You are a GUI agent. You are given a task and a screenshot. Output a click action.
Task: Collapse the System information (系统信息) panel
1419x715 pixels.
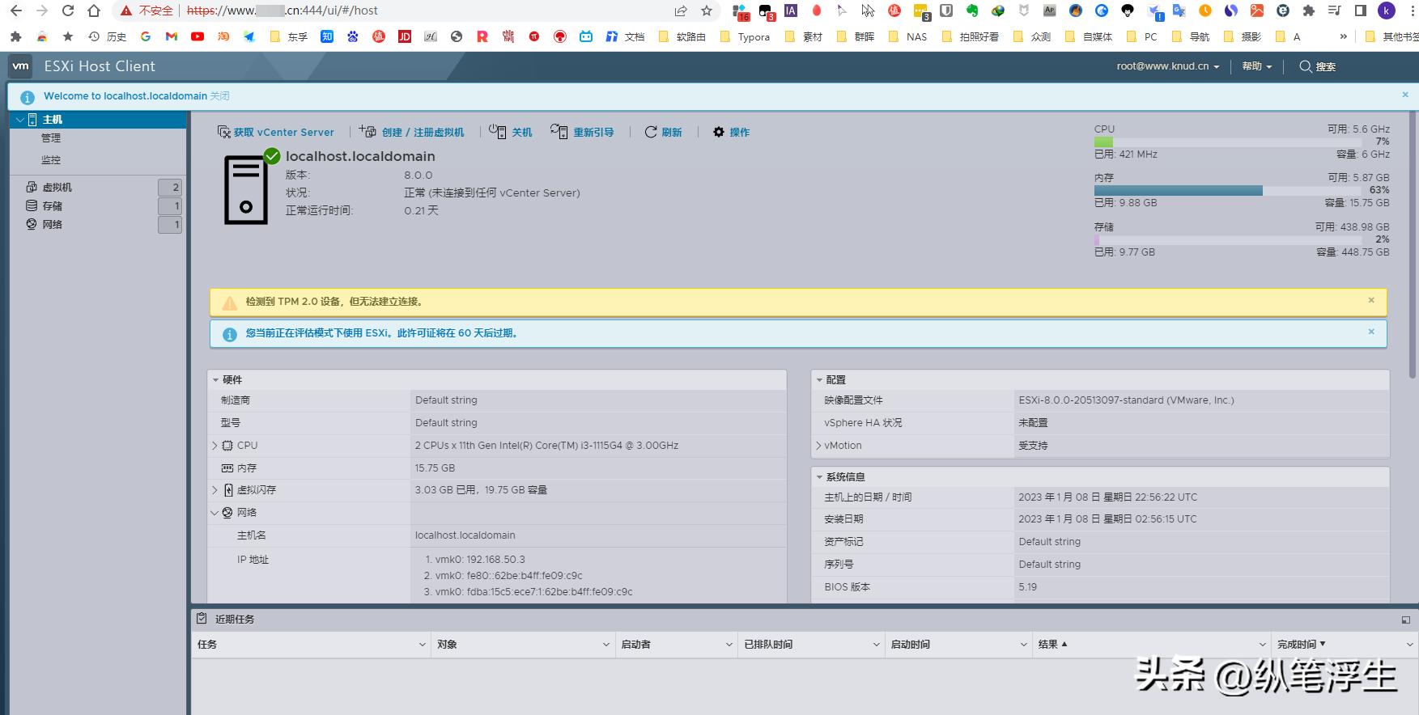point(819,477)
